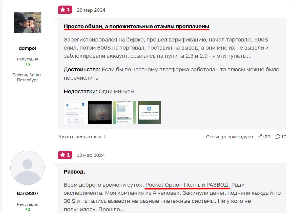Click the date '13 мар 2024'

click(91, 155)
